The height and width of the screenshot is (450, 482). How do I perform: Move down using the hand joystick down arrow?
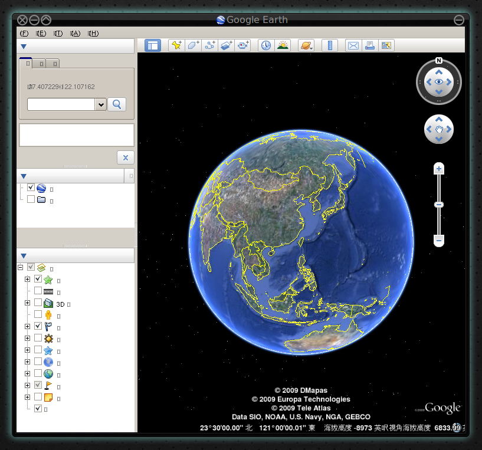439,139
